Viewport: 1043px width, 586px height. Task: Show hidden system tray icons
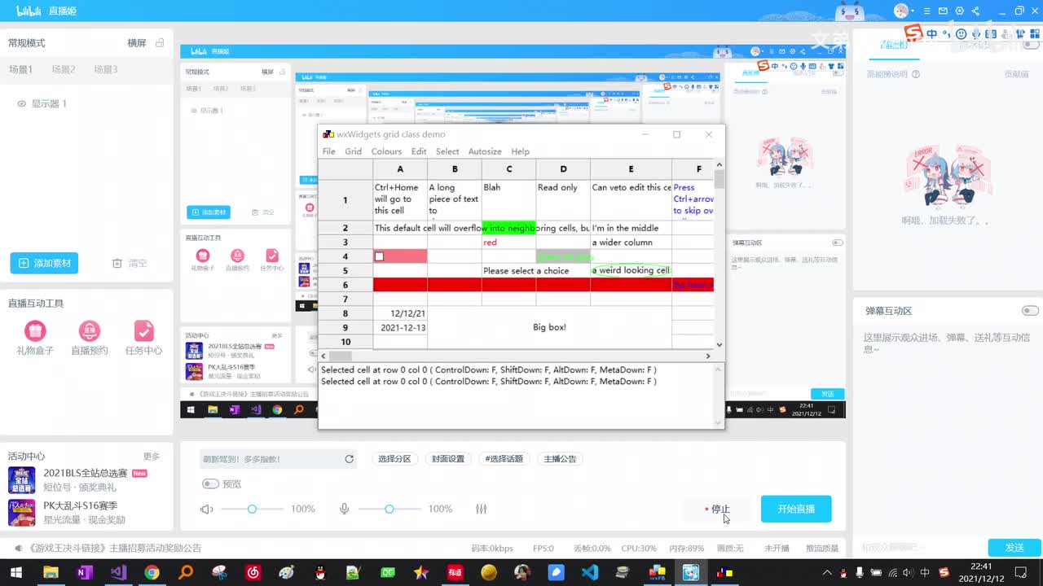point(829,573)
